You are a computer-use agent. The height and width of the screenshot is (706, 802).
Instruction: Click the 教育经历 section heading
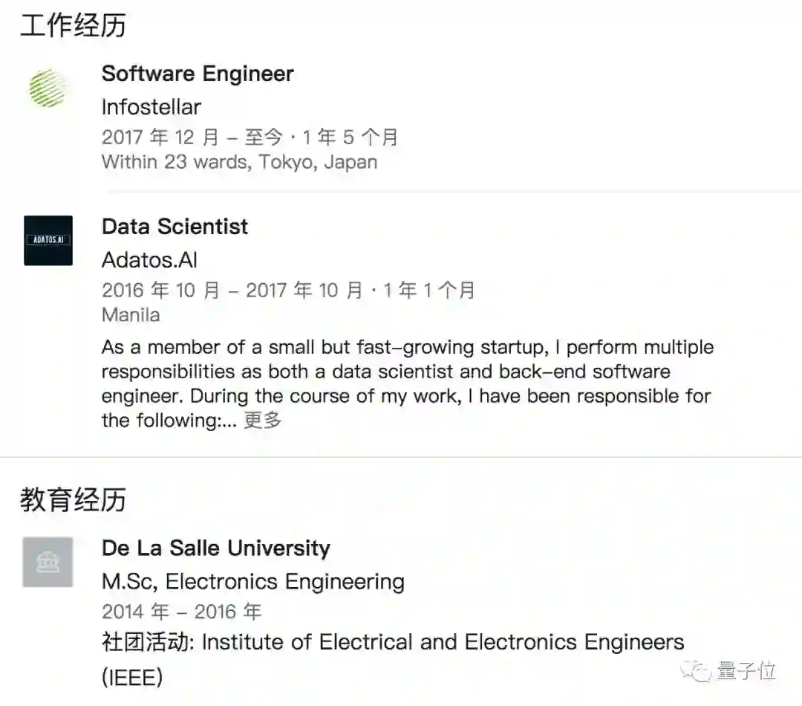pos(73,499)
